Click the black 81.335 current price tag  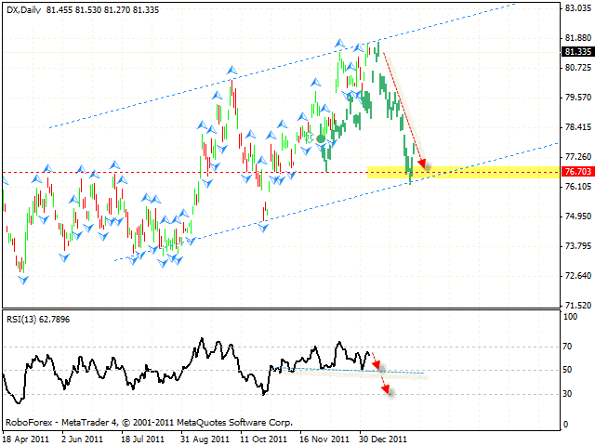coord(577,52)
